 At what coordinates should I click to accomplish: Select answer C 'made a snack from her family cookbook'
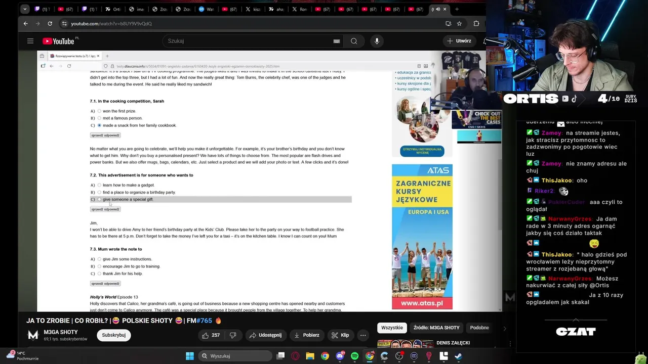pyautogui.click(x=99, y=125)
